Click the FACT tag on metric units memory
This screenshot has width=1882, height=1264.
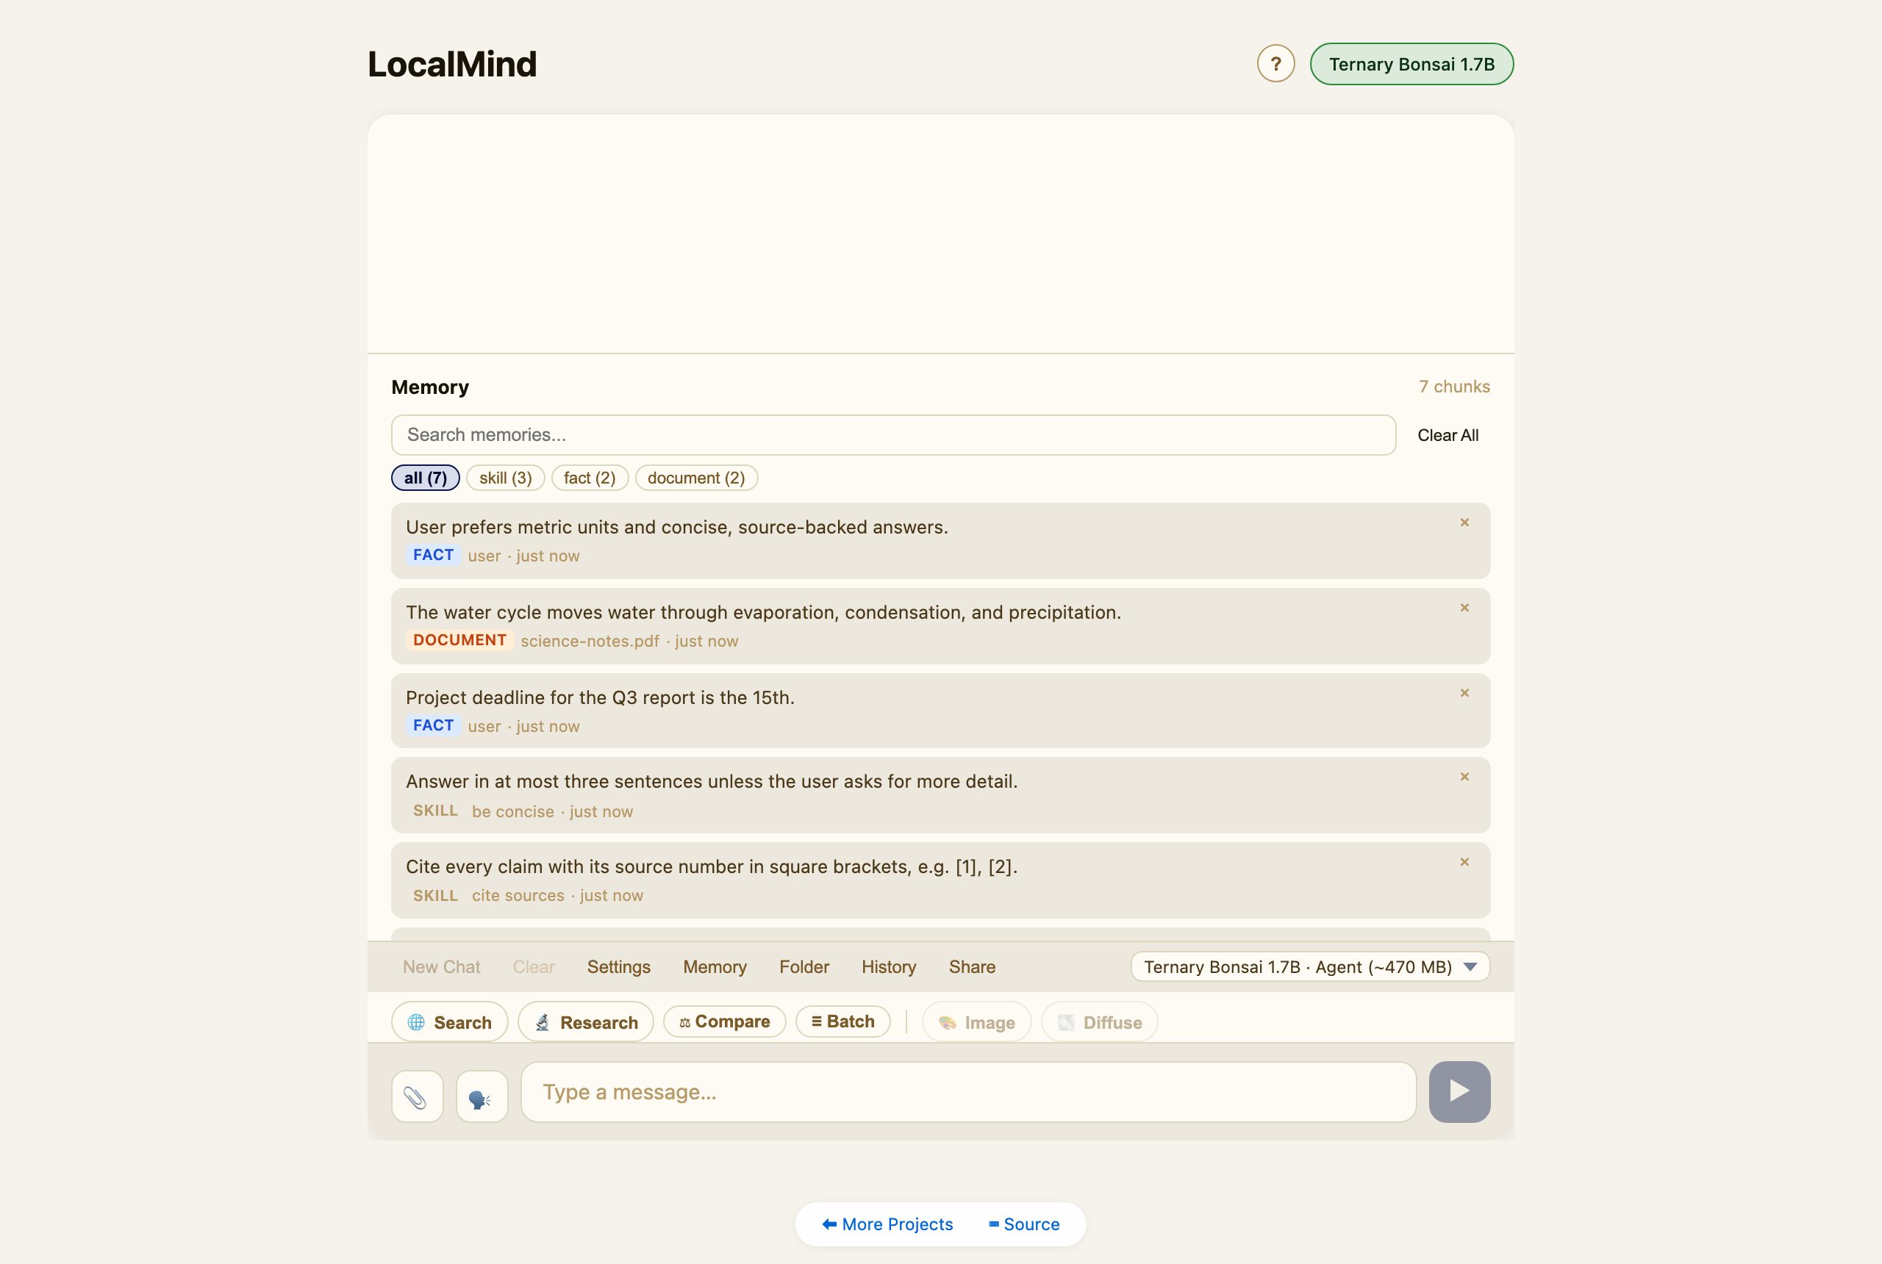pos(433,555)
